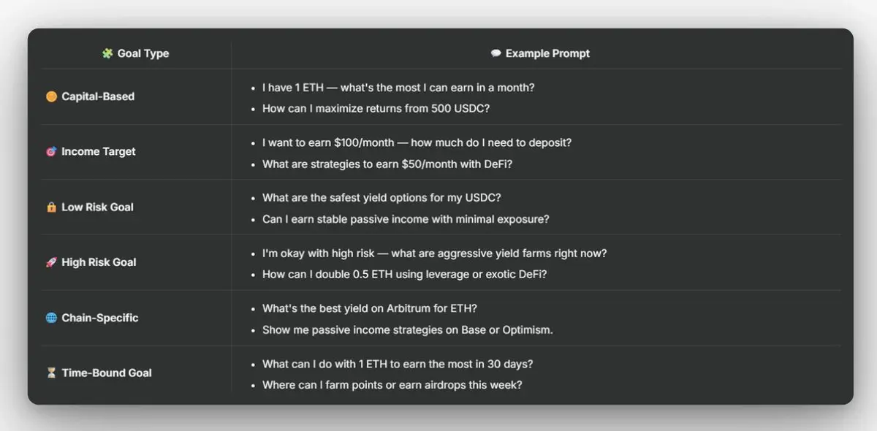
Task: Click the lock icon next to Low Risk Goal
Action: 51,207
